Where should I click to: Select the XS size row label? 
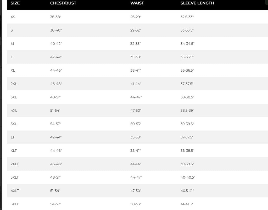tap(13, 17)
